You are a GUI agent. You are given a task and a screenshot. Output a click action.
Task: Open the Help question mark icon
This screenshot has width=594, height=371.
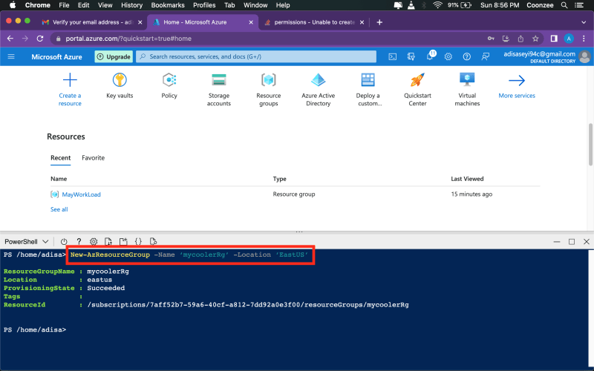click(x=467, y=57)
